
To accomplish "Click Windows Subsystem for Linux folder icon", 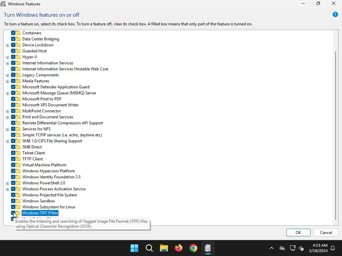I will (18, 207).
